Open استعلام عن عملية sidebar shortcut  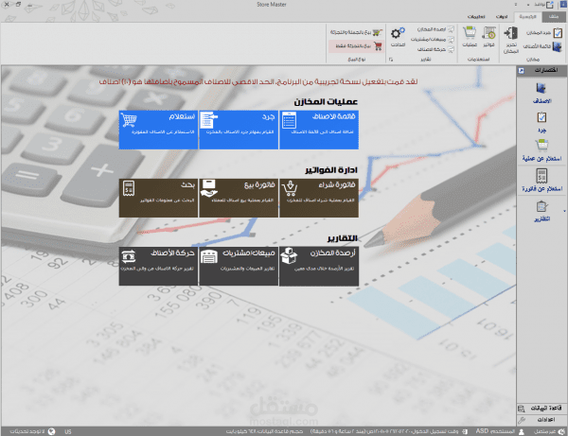[x=541, y=151]
